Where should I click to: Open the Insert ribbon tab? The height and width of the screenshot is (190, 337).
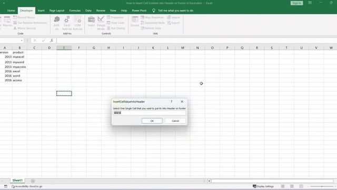tap(41, 11)
